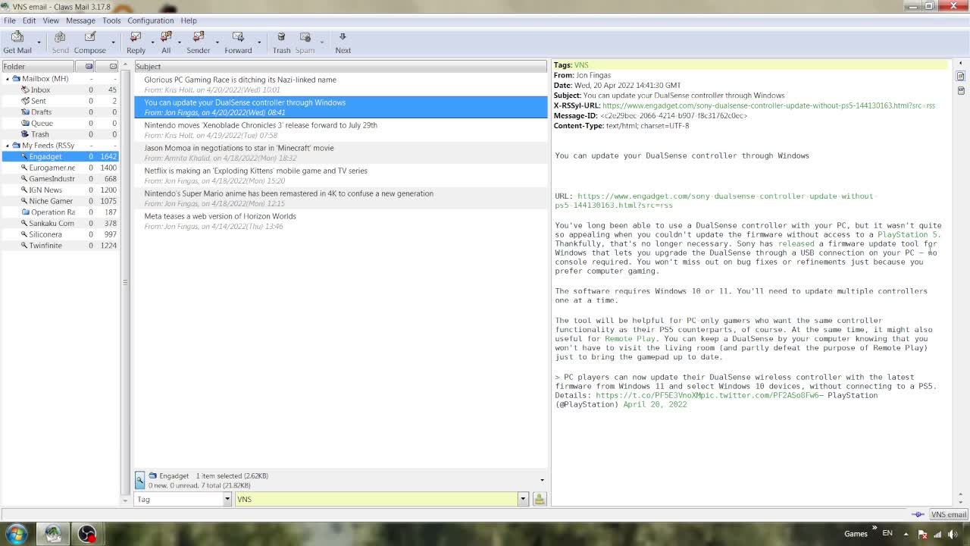
Task: Click the Forward toolbar icon
Action: tap(238, 42)
